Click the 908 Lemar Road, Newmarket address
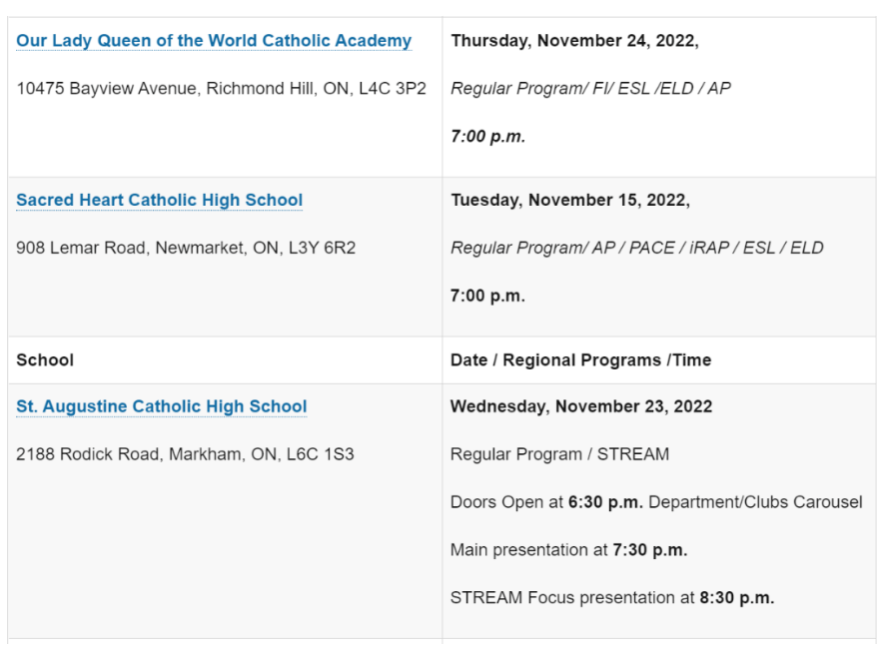 [x=186, y=248]
